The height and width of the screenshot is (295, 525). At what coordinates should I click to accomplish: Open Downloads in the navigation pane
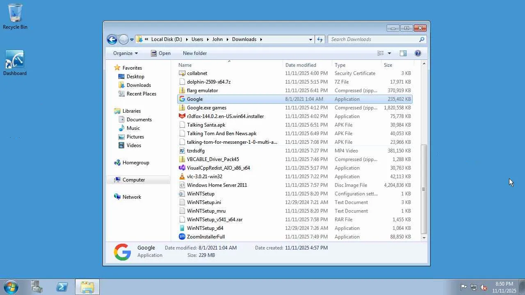pyautogui.click(x=139, y=85)
